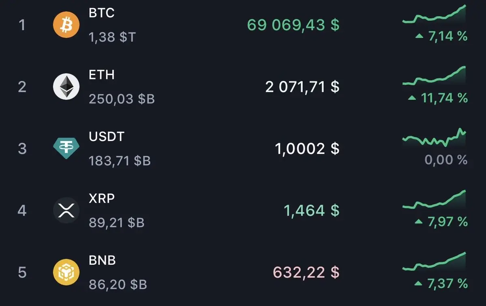
Task: Tap the BTC 7,14 % change indicator
Action: click(x=441, y=36)
